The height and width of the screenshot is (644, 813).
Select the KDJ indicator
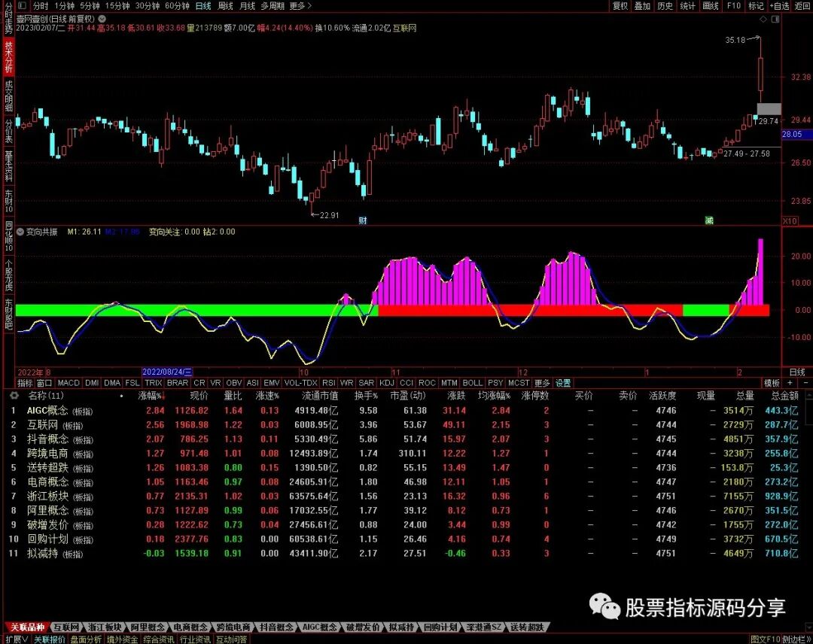pyautogui.click(x=387, y=383)
